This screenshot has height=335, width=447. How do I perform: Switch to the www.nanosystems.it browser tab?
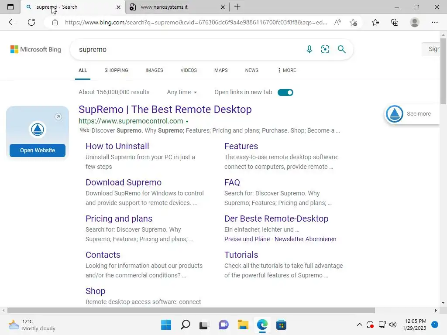pos(177,7)
